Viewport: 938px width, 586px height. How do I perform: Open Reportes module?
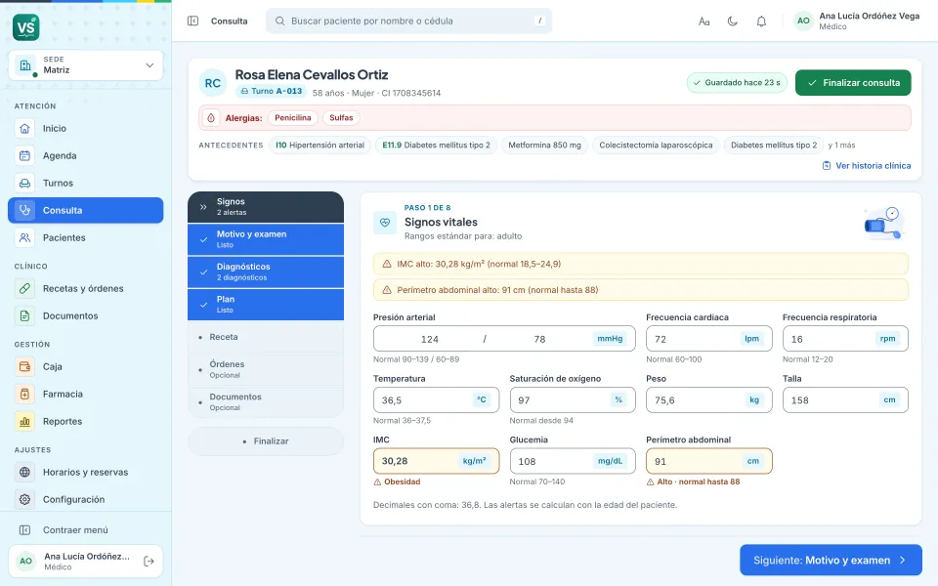pos(86,422)
